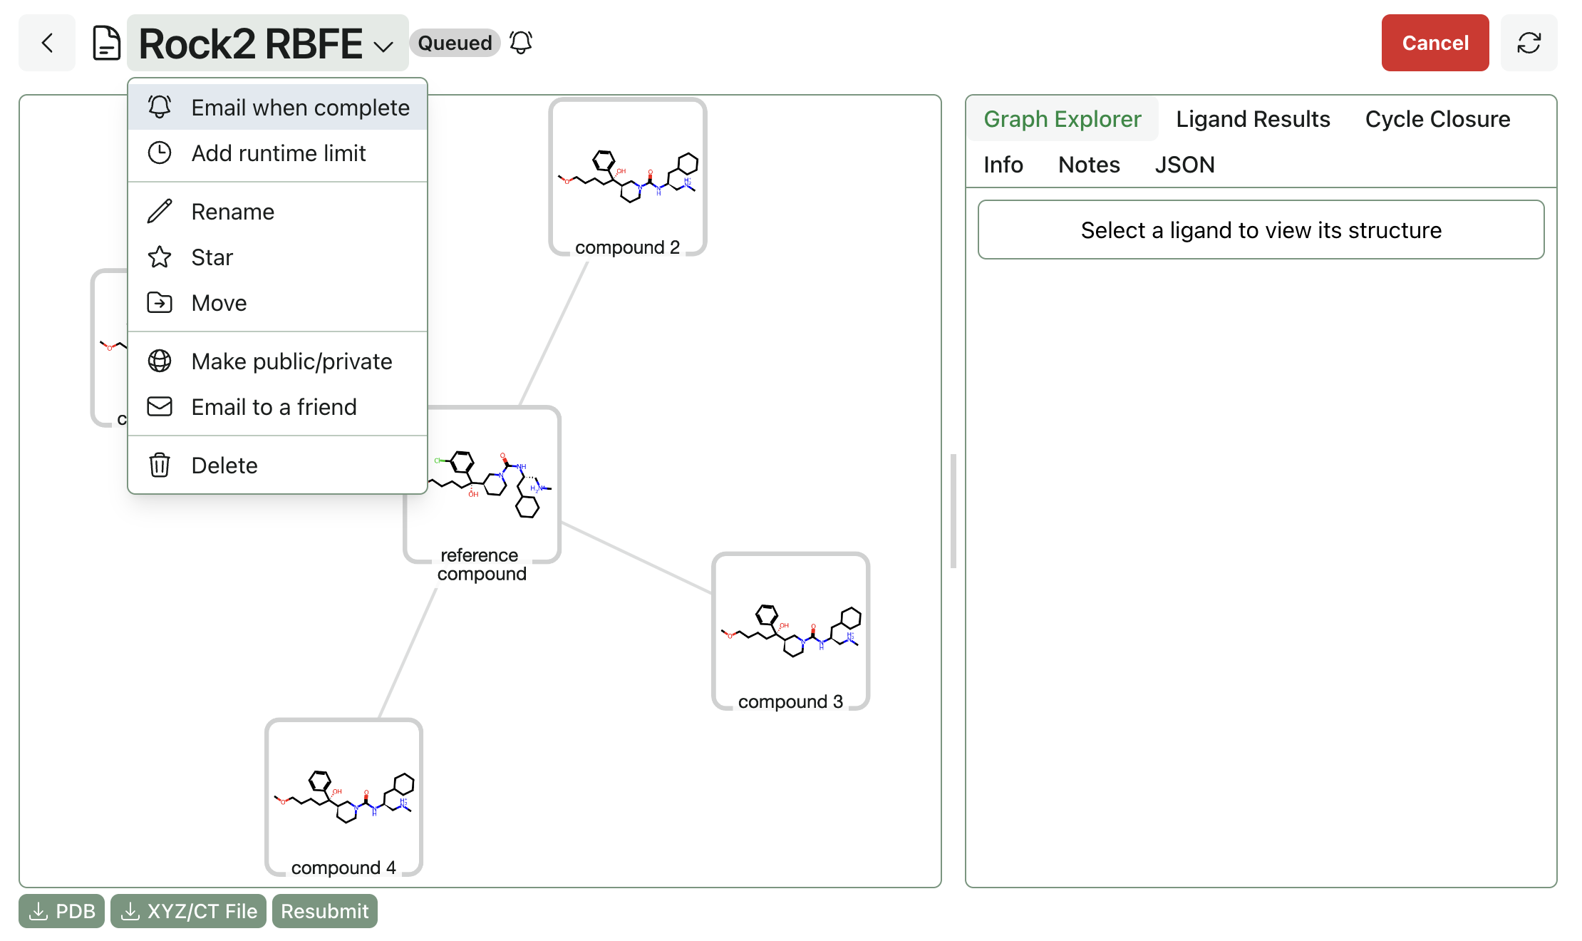Viewport: 1582px width, 941px height.
Task: Toggle job visibility with Make public/private
Action: click(291, 361)
